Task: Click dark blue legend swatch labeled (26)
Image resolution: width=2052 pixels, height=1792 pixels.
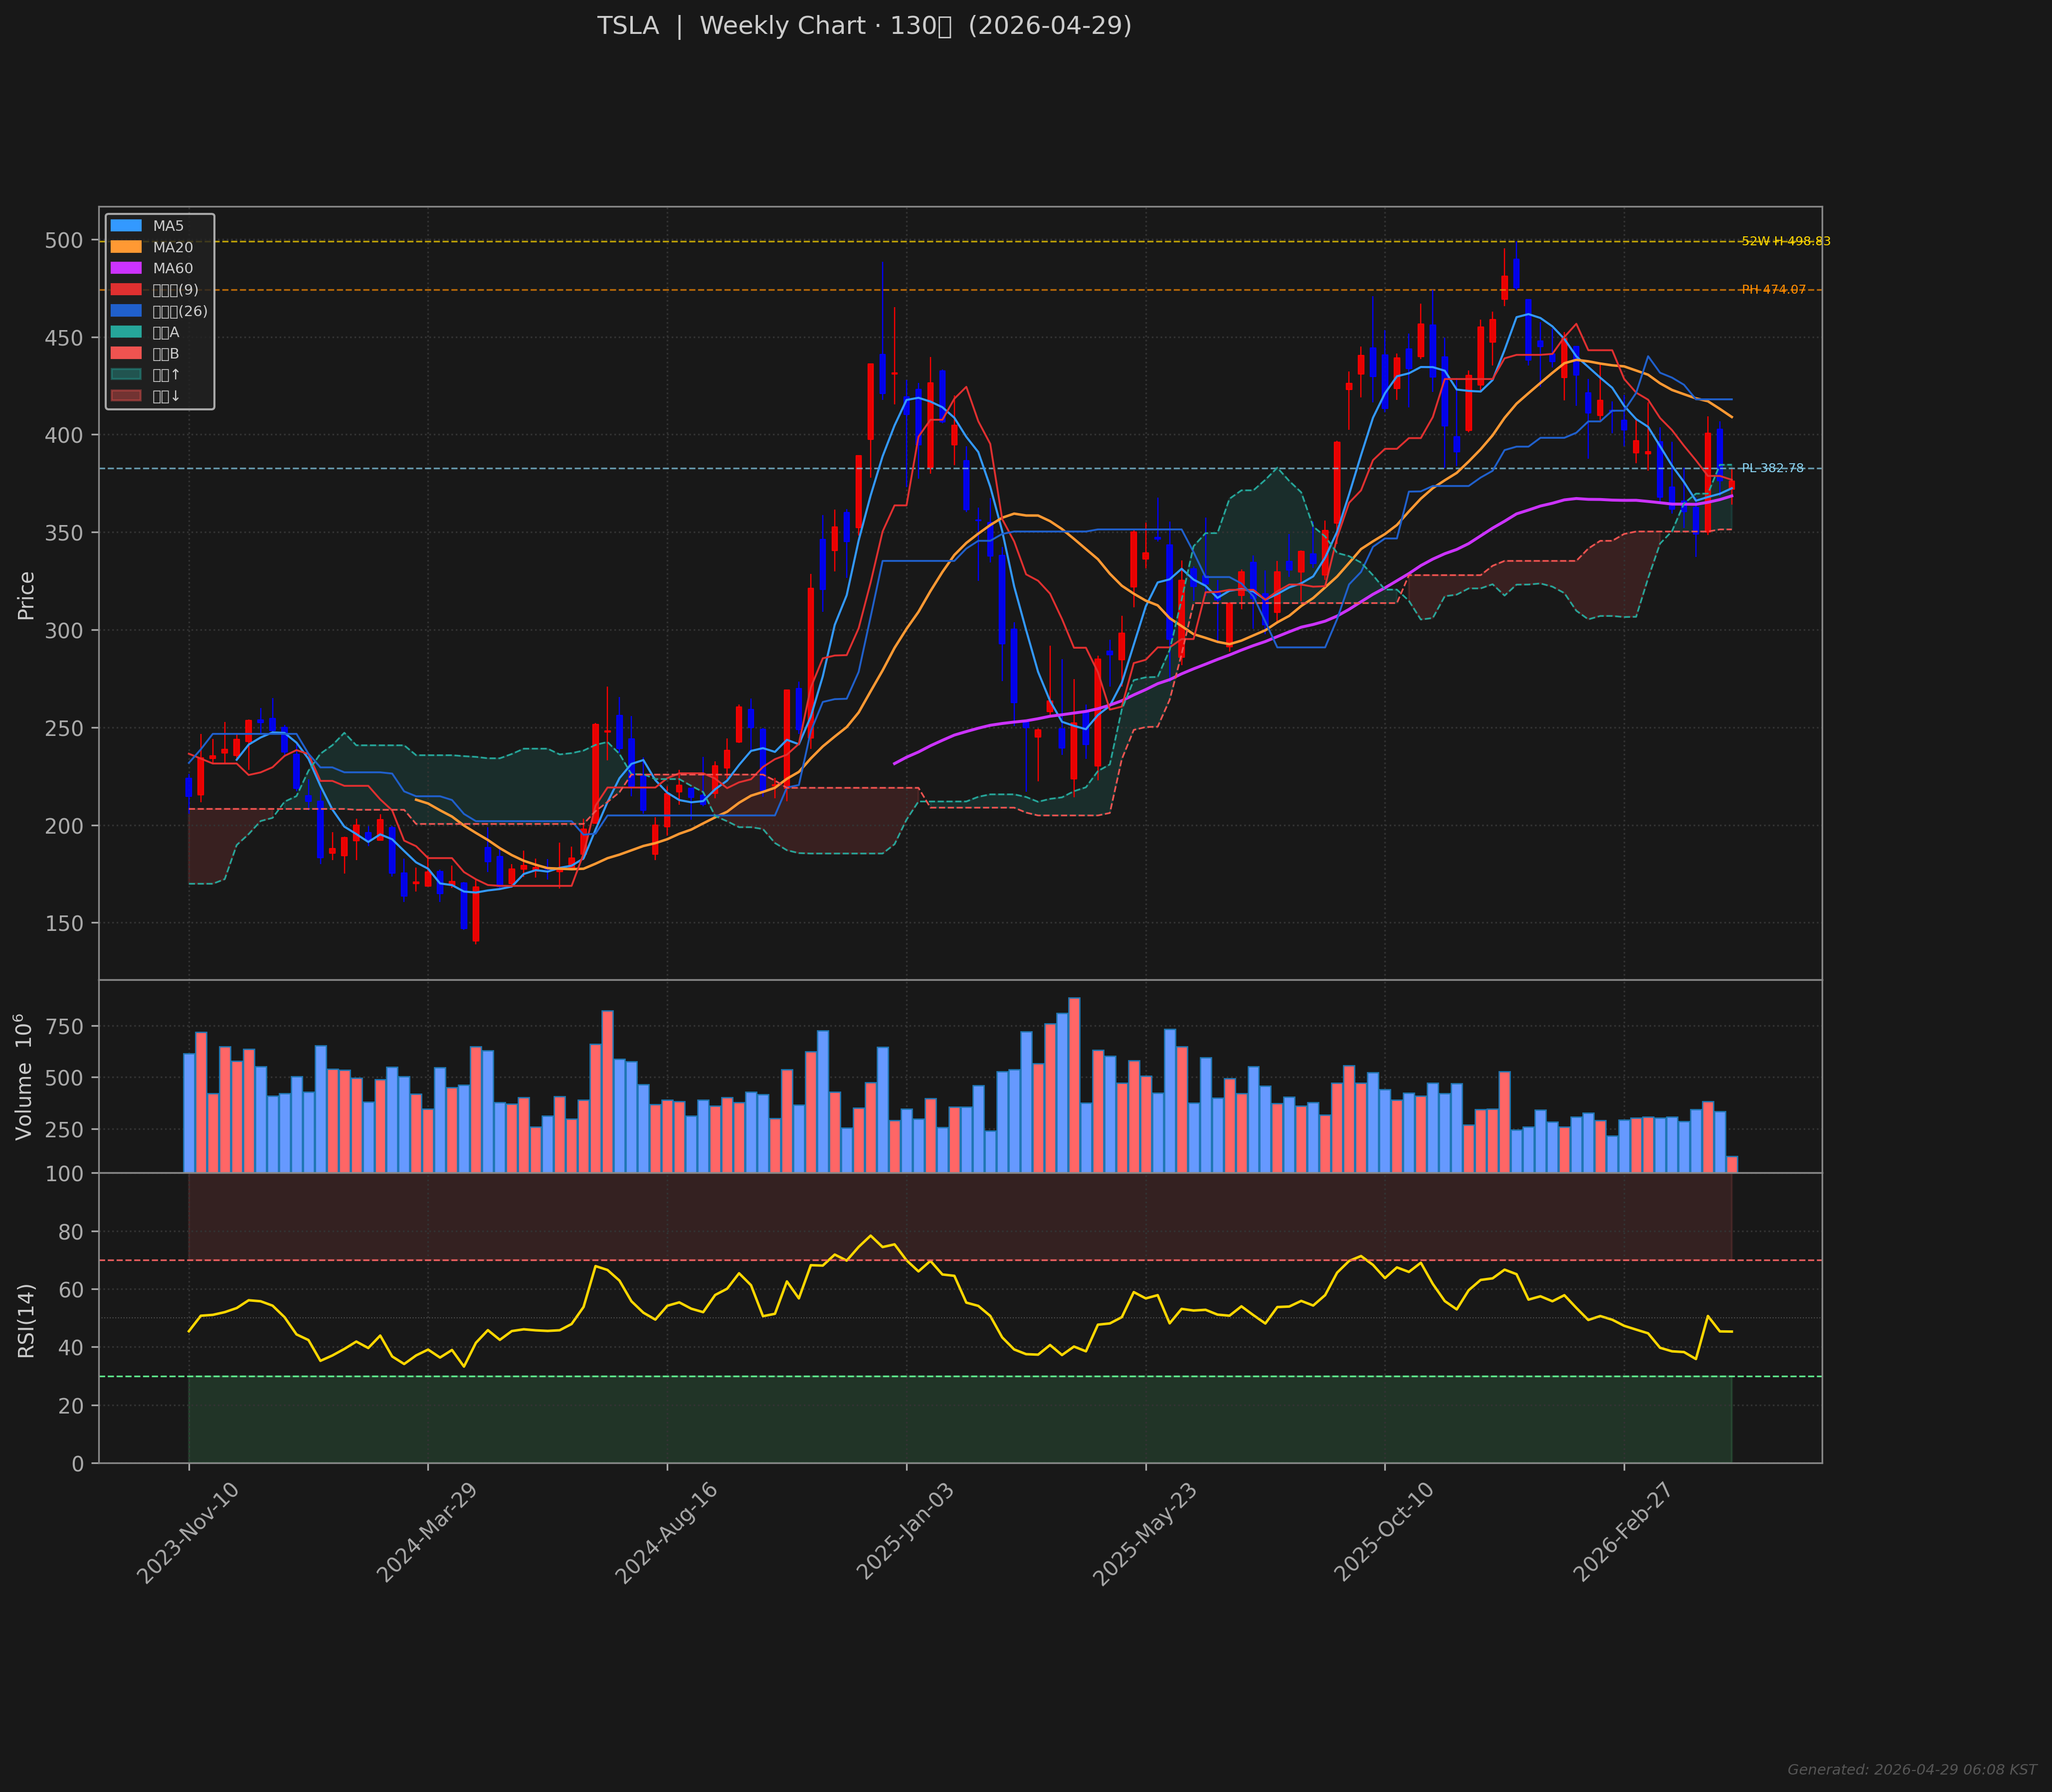Action: pos(126,311)
